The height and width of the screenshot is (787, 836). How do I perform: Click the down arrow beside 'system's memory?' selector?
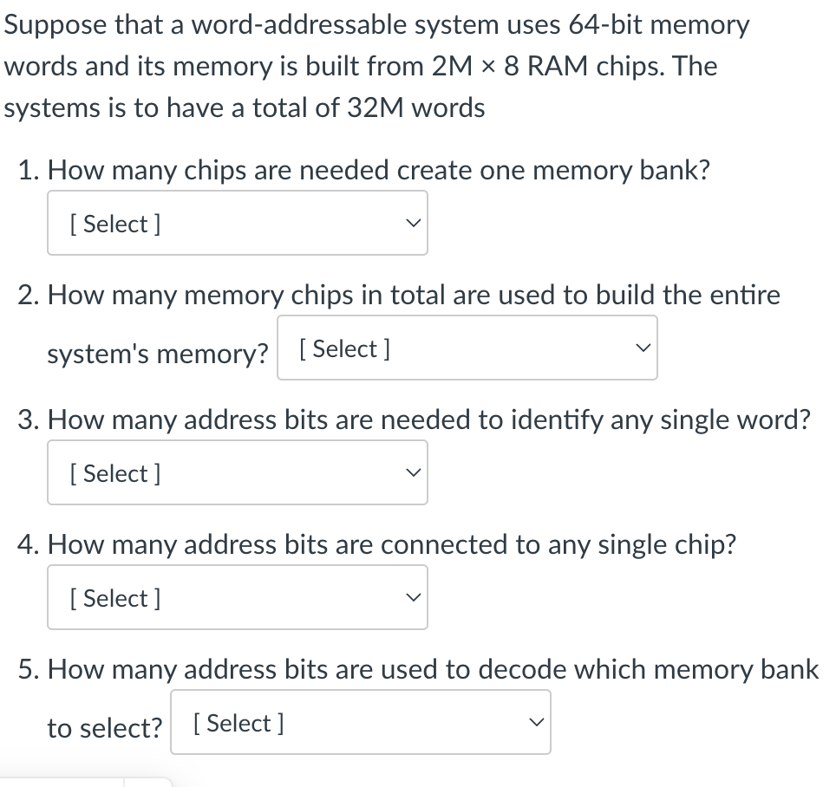(x=643, y=348)
